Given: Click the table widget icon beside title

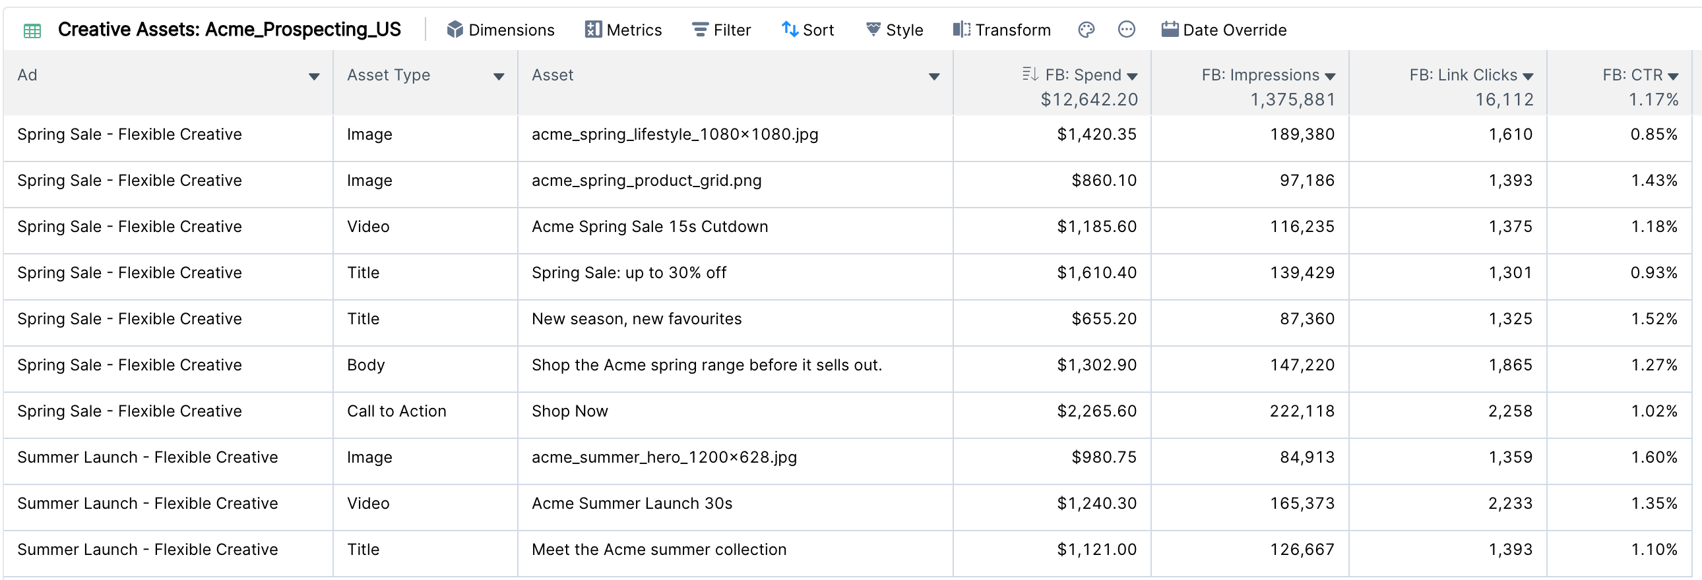Looking at the screenshot, I should [32, 30].
